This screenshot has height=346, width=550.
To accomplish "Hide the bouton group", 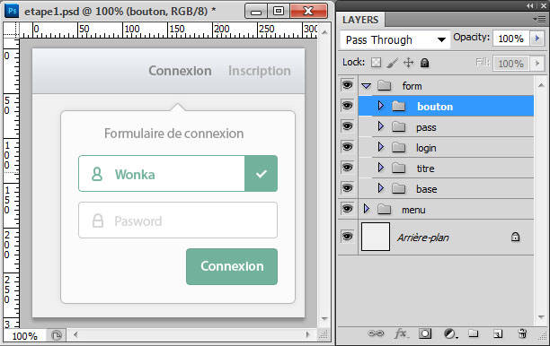I will 347,105.
